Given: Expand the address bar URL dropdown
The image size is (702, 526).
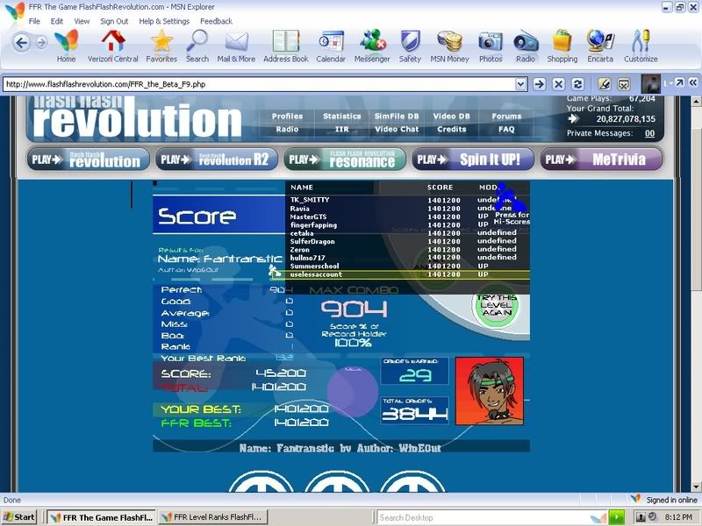Looking at the screenshot, I should coord(520,84).
